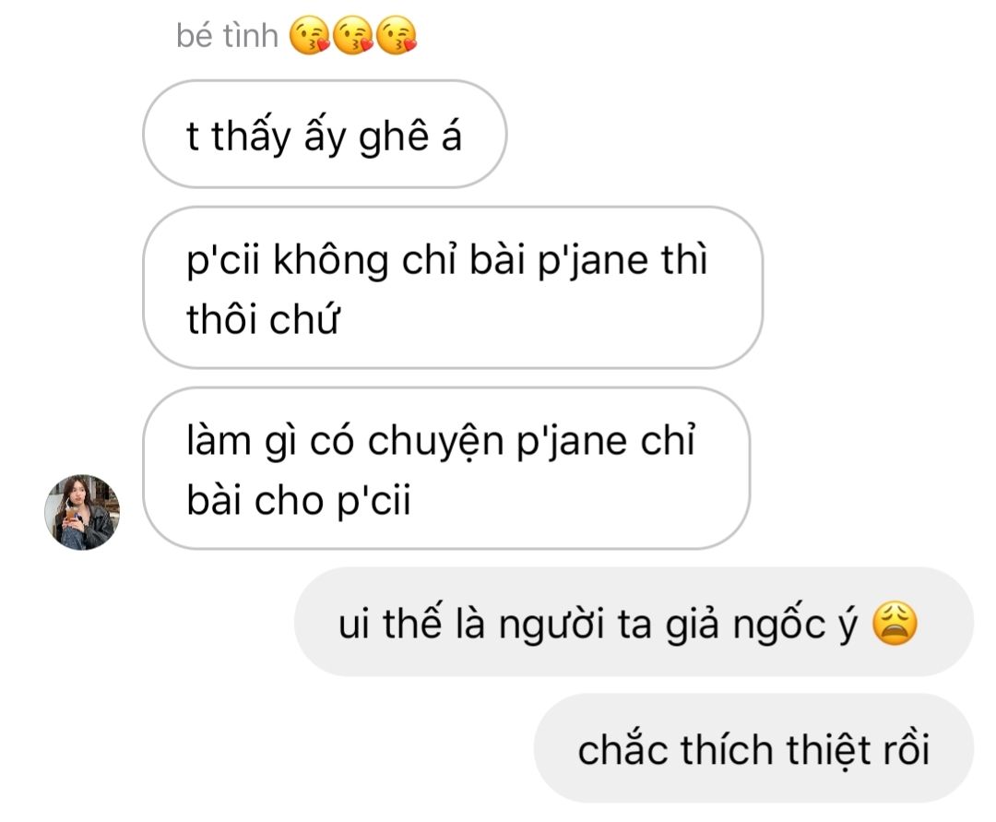Click the word "thấy" in first incoming bubble
The height and width of the screenshot is (822, 996).
(x=251, y=136)
